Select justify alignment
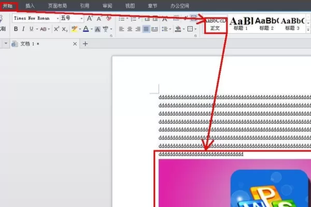 point(146,29)
